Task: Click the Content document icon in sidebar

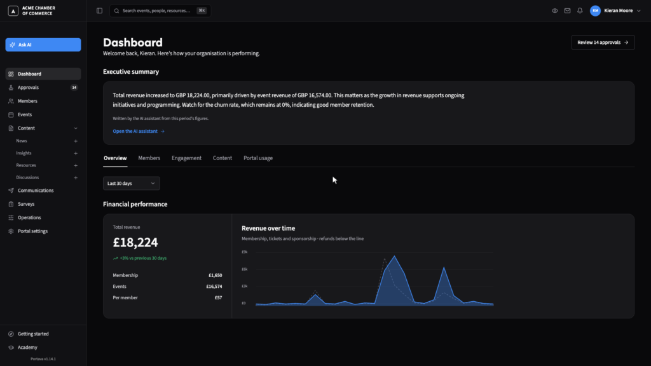Action: point(11,128)
